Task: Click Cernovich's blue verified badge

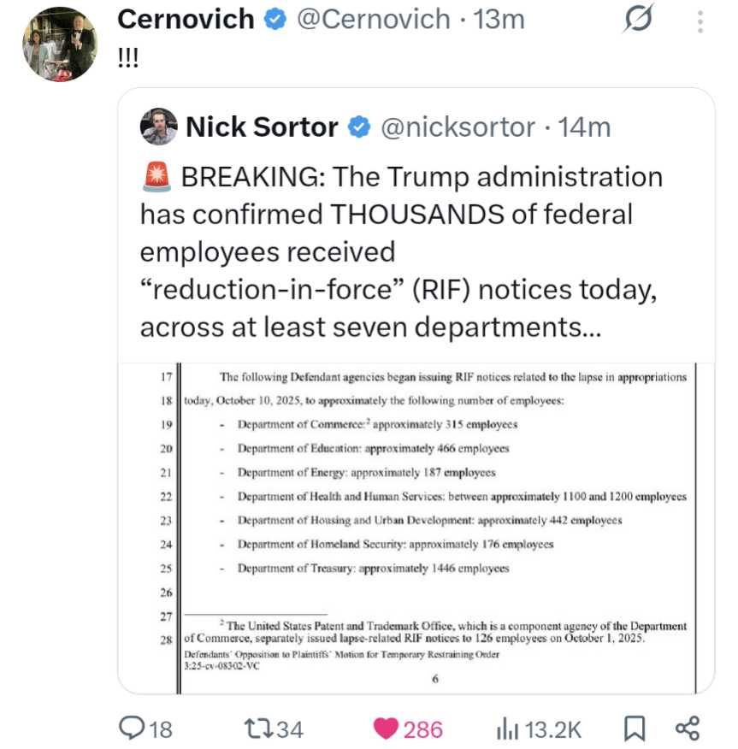Action: [x=275, y=19]
